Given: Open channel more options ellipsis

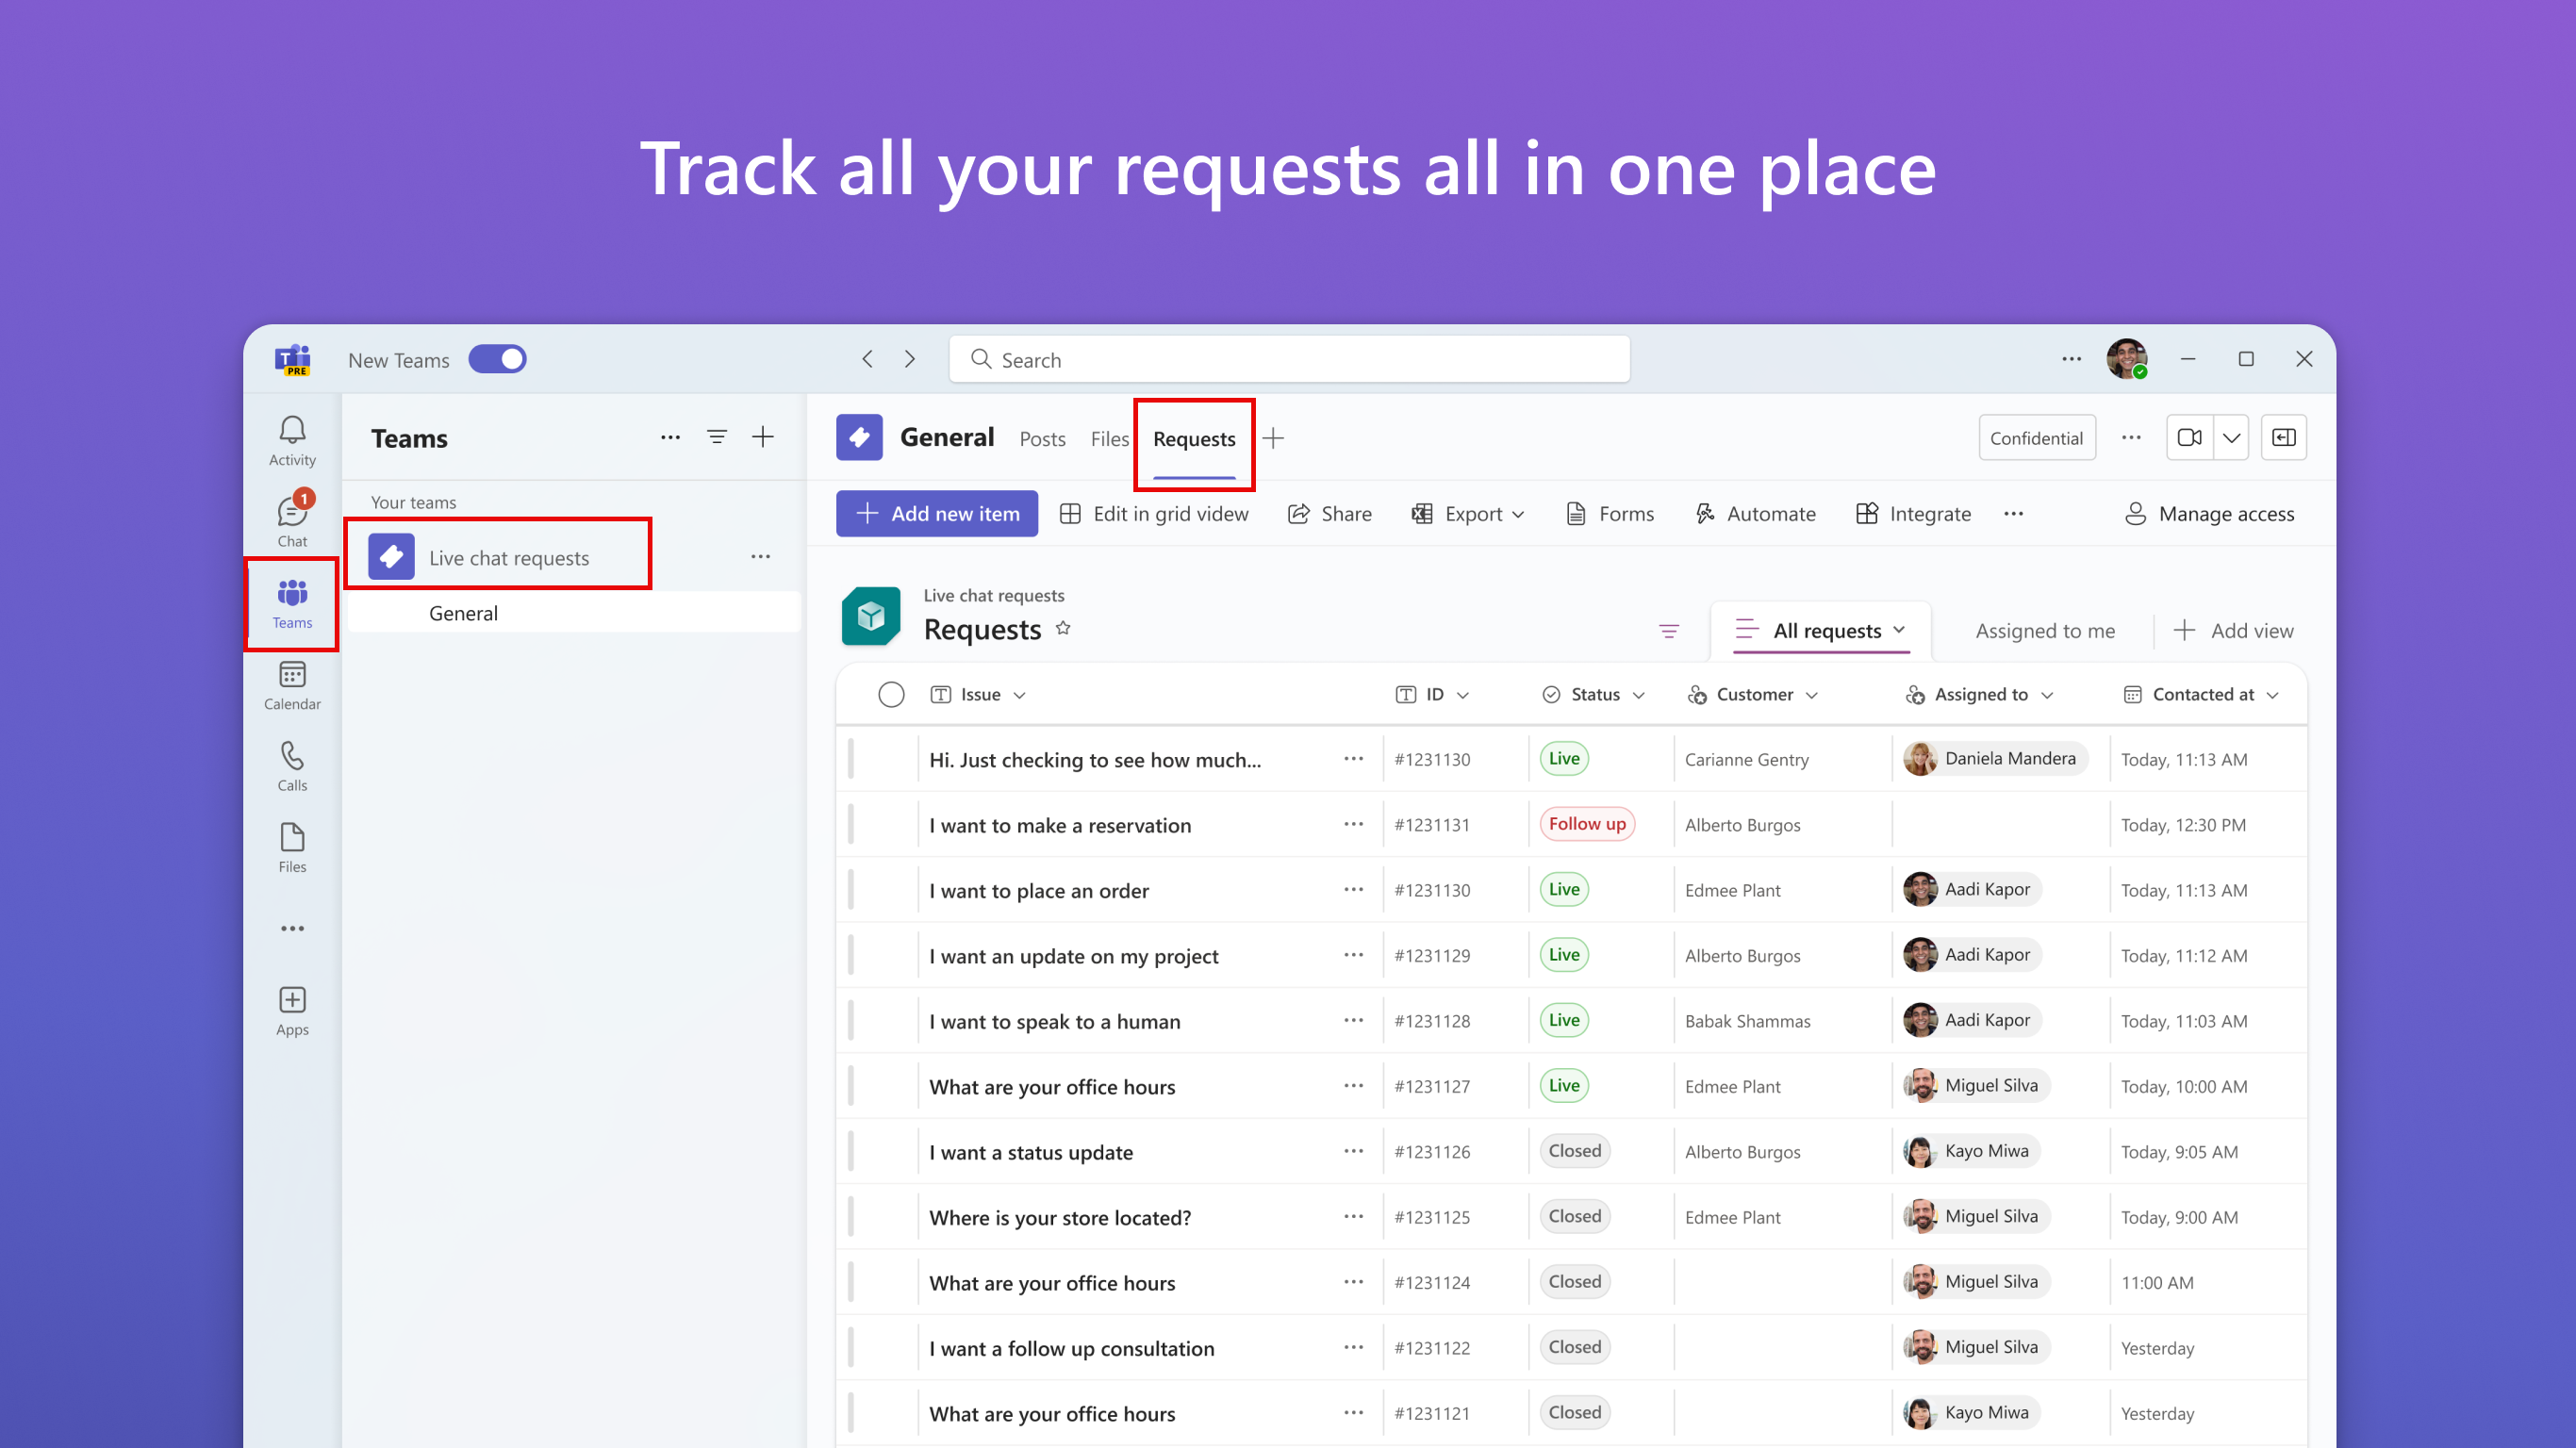Looking at the screenshot, I should pyautogui.click(x=2131, y=437).
